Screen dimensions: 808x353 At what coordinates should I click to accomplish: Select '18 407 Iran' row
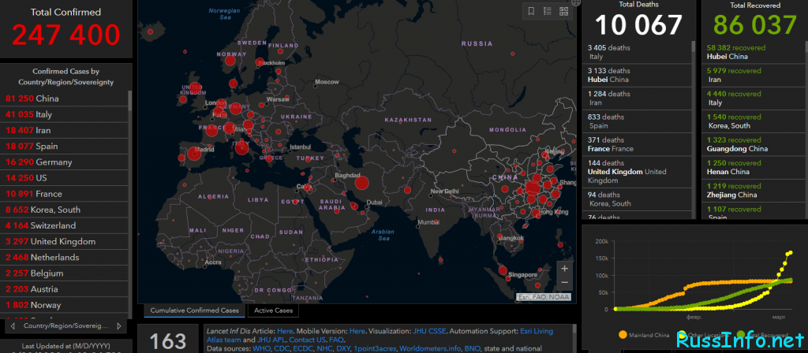pos(64,130)
